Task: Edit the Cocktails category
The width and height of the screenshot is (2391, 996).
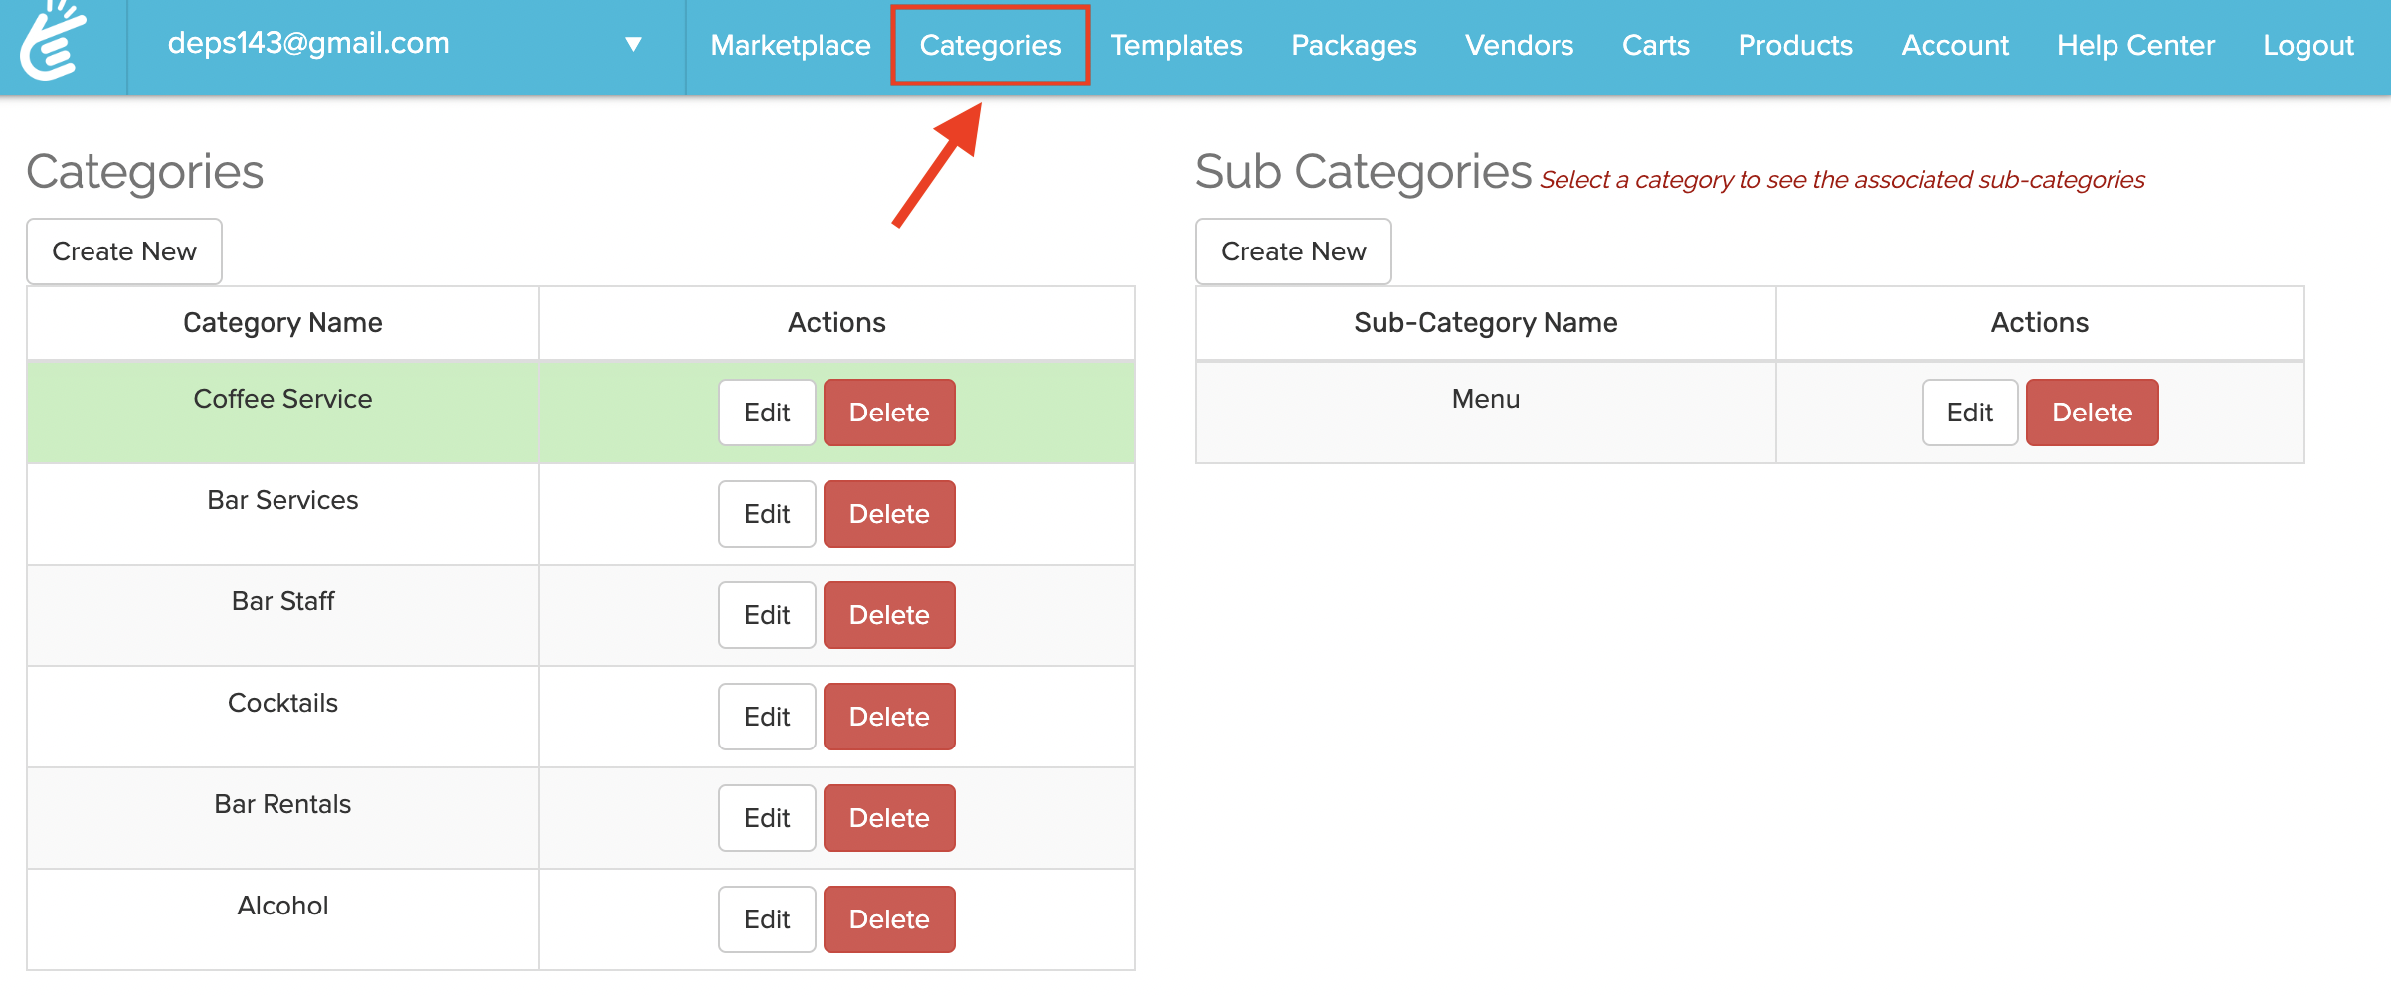Action: click(767, 717)
